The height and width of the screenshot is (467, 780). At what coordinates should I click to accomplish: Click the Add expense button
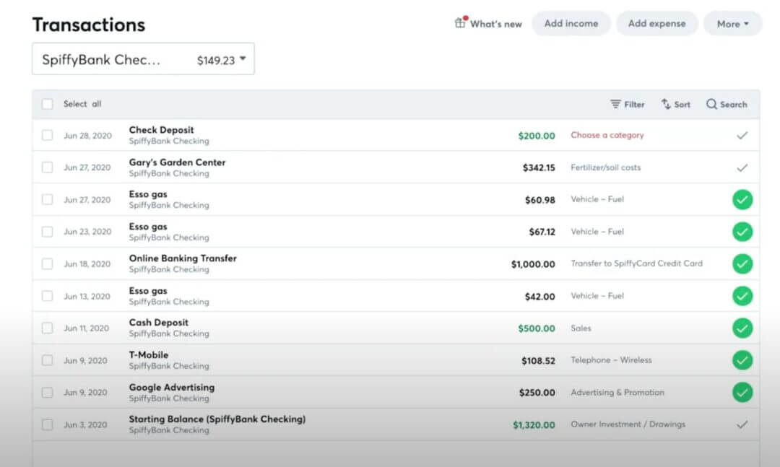click(656, 23)
